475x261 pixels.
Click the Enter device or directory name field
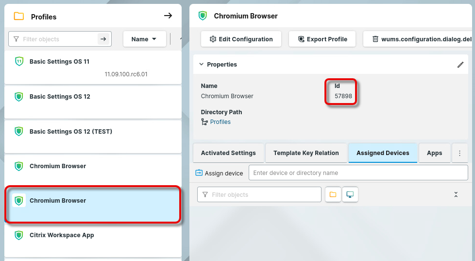[x=358, y=173]
